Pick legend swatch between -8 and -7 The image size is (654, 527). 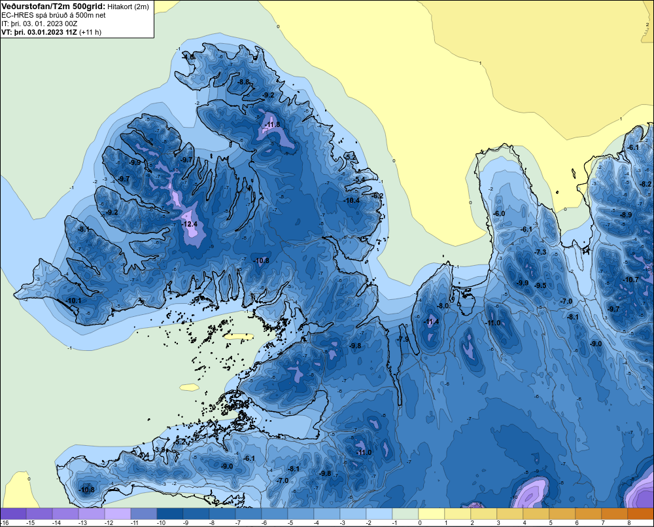click(222, 513)
